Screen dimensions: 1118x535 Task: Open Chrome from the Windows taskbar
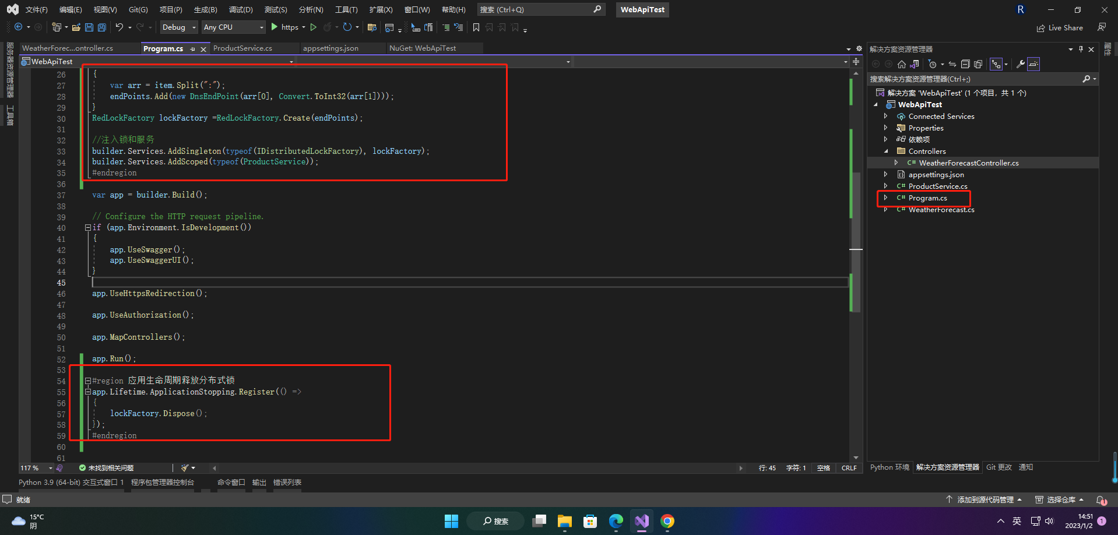point(667,521)
